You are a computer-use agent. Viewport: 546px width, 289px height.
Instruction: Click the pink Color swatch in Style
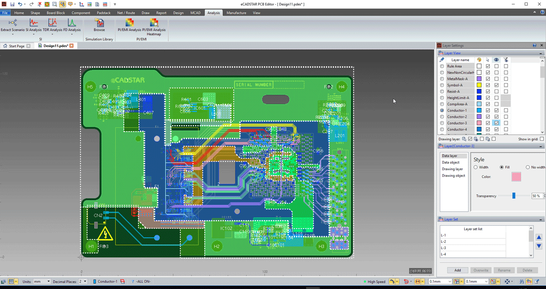tap(516, 176)
